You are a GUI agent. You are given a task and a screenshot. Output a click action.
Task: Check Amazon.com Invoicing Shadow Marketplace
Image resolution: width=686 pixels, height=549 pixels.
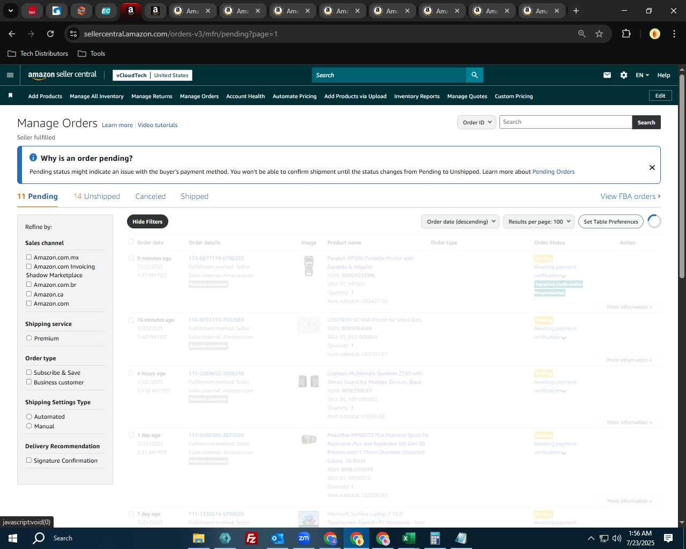[x=29, y=266]
